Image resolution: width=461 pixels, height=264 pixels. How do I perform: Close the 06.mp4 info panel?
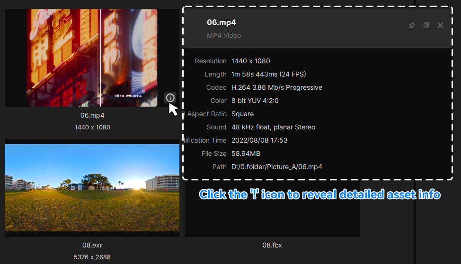tap(440, 26)
